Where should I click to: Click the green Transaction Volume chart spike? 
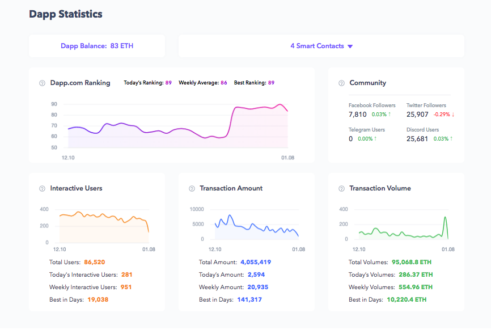point(445,218)
